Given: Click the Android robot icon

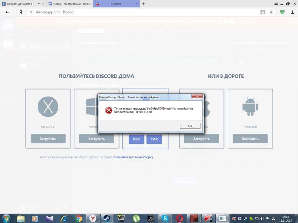Looking at the screenshot, I should [x=250, y=107].
